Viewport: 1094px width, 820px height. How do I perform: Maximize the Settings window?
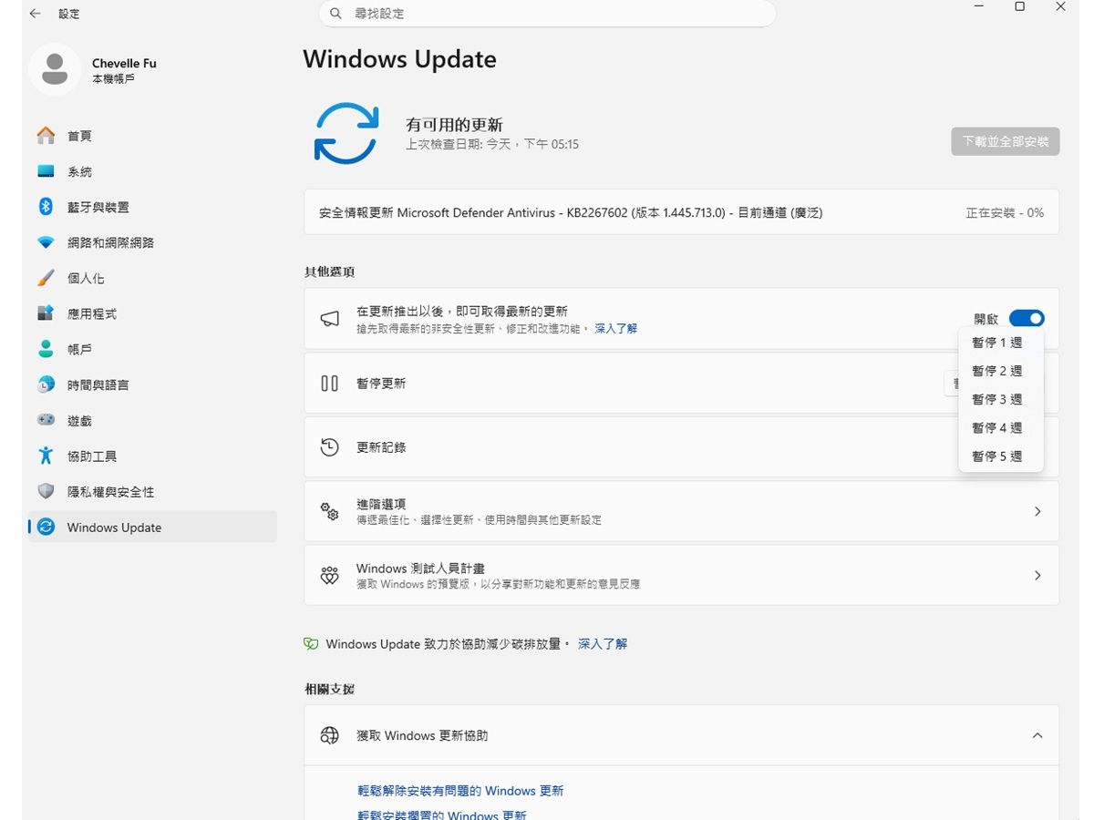click(1019, 6)
